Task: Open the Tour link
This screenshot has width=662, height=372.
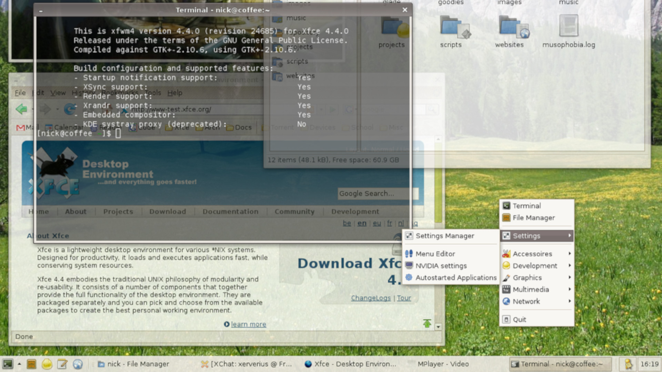Action: coord(404,298)
